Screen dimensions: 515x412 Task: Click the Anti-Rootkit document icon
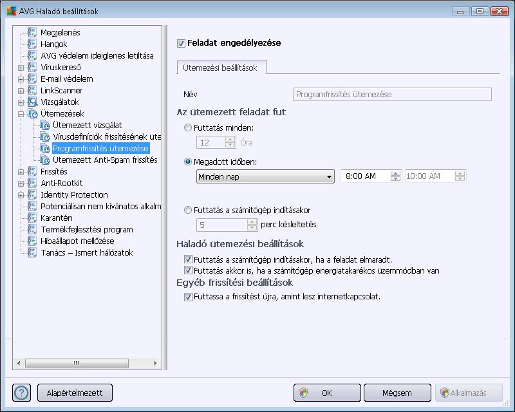tap(32, 183)
